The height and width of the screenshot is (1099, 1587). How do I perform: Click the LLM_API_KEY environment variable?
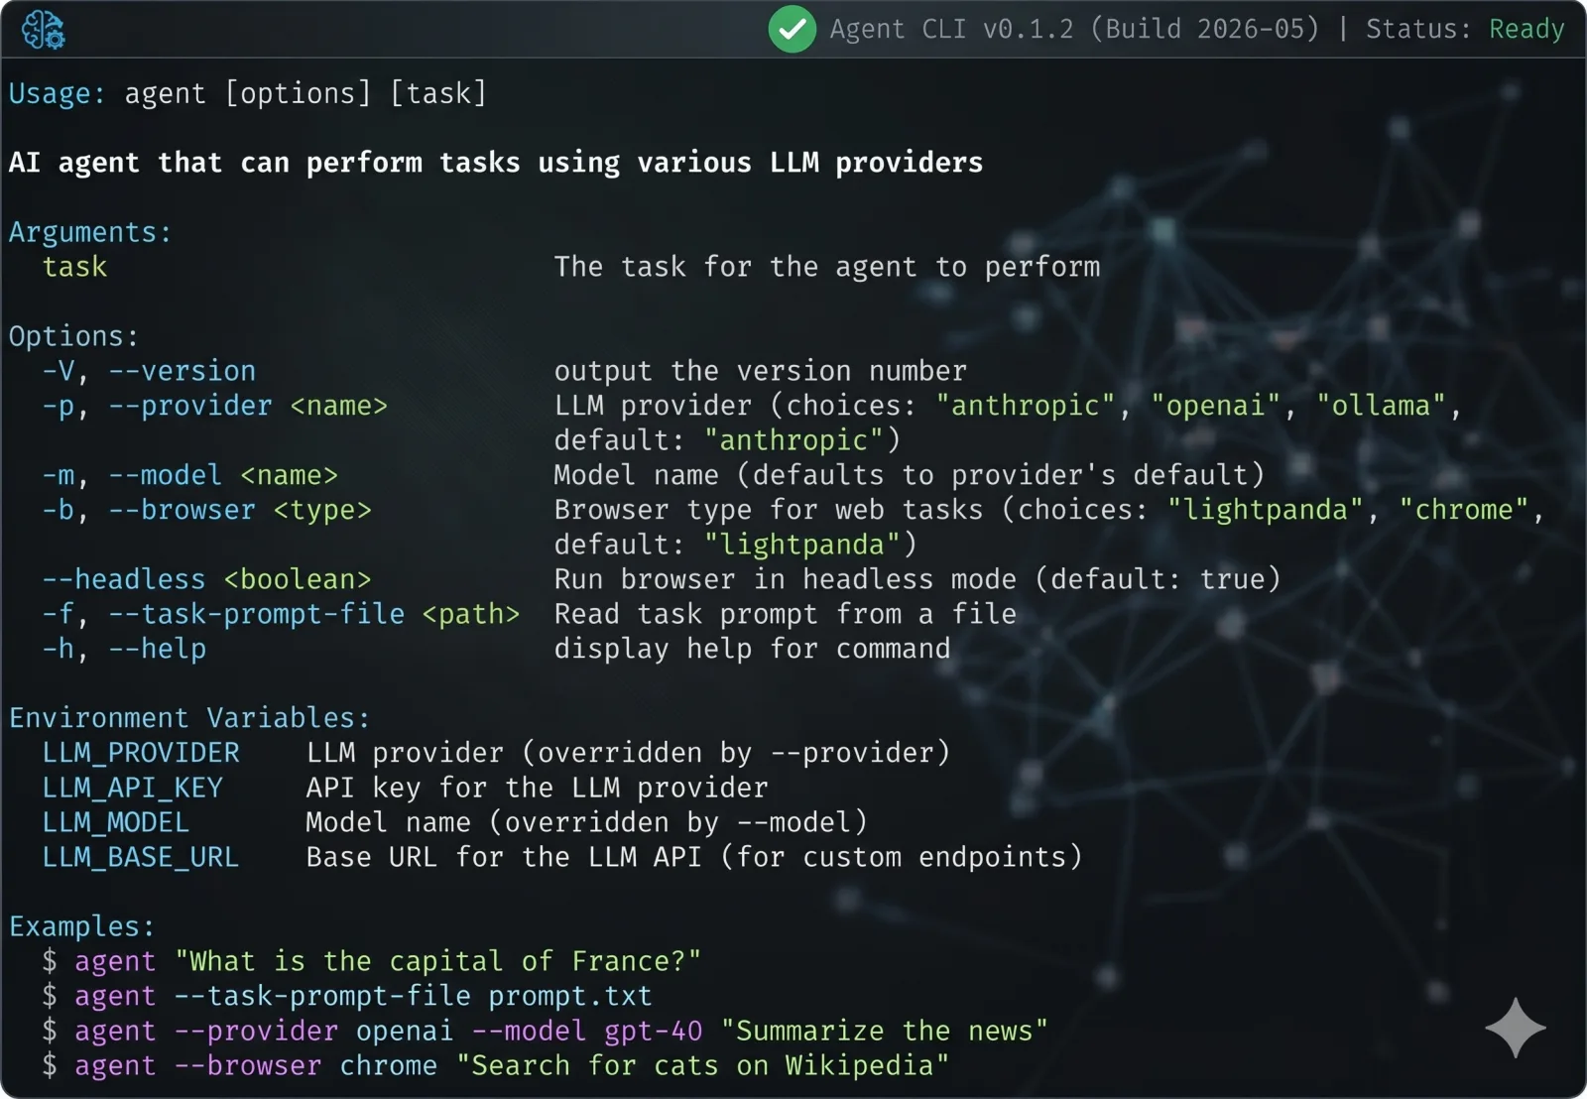132,788
